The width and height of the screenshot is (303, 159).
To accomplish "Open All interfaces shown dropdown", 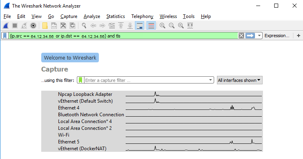I will click(240, 80).
